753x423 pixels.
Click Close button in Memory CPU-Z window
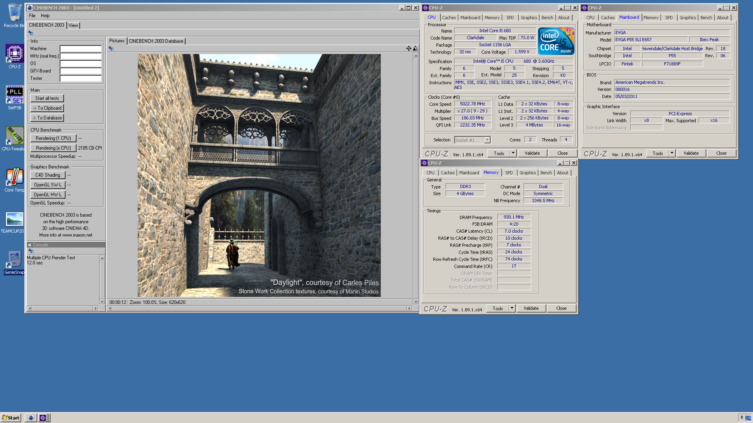pos(561,308)
